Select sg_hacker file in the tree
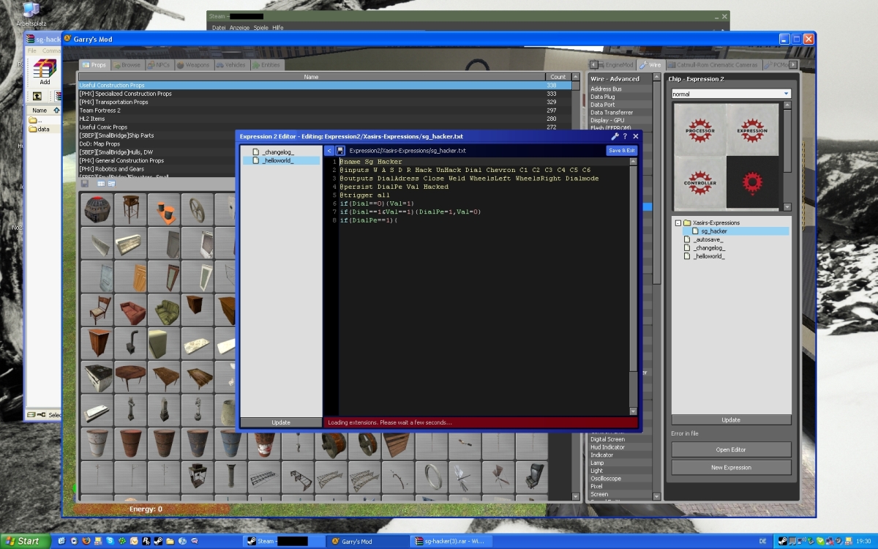This screenshot has width=878, height=549. 713,231
